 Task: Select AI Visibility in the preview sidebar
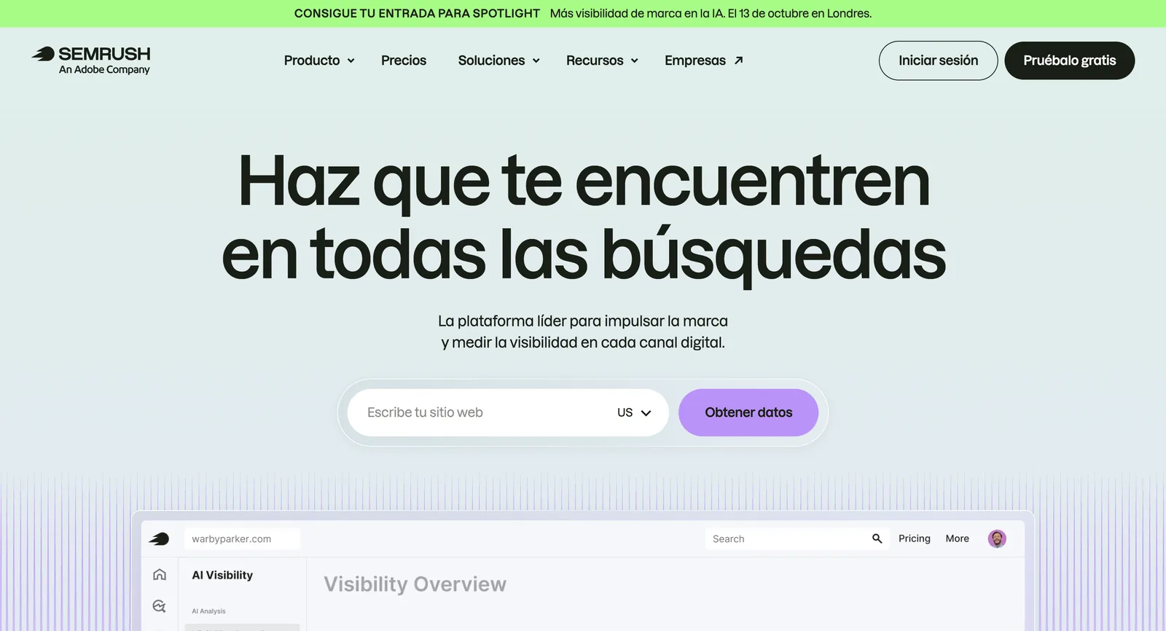pyautogui.click(x=222, y=575)
